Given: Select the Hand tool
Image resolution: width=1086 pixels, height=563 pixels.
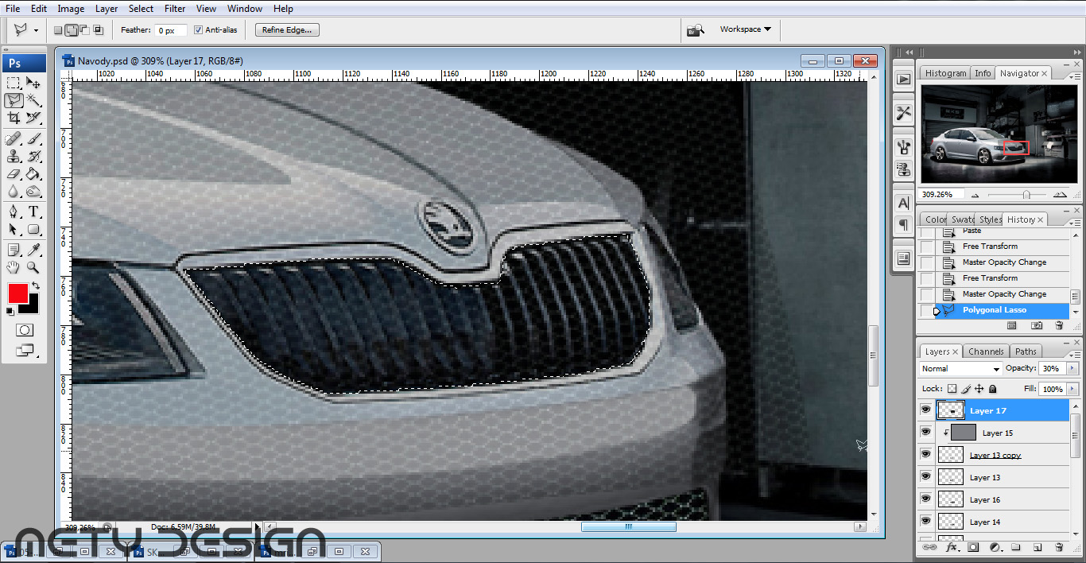Looking at the screenshot, I should pos(14,267).
